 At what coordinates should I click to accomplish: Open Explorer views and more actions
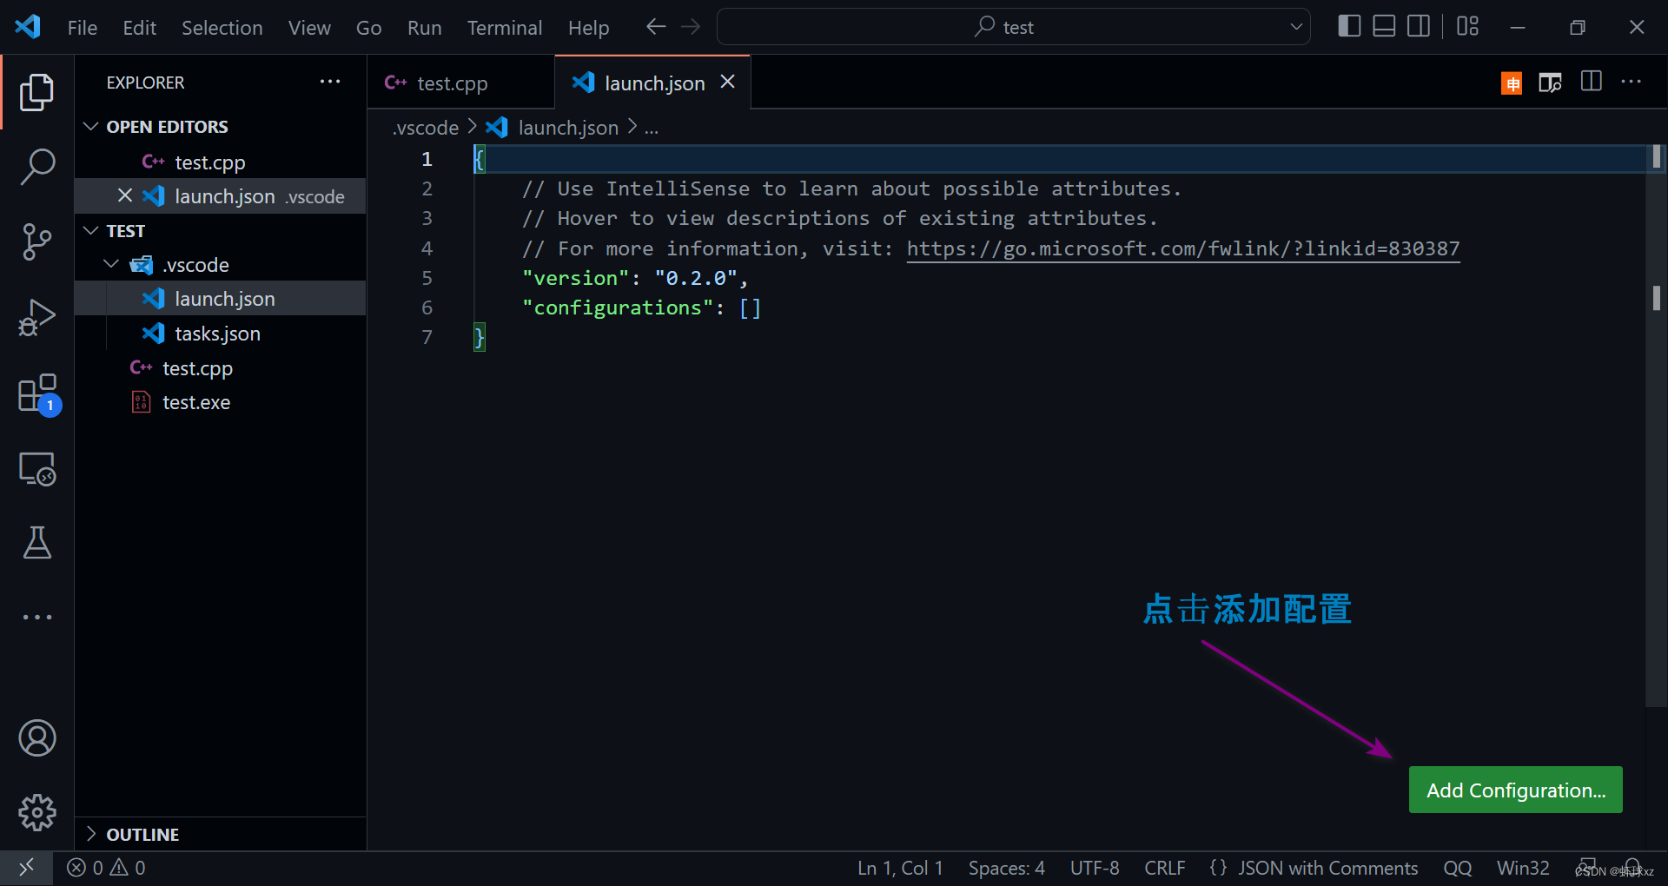pyautogui.click(x=330, y=82)
